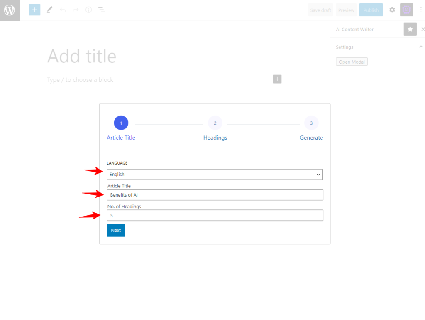Go to step 2 Headings
Image resolution: width=425 pixels, height=320 pixels.
(x=215, y=123)
